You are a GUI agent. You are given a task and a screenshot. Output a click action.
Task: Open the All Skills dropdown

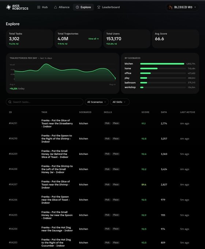(120, 102)
